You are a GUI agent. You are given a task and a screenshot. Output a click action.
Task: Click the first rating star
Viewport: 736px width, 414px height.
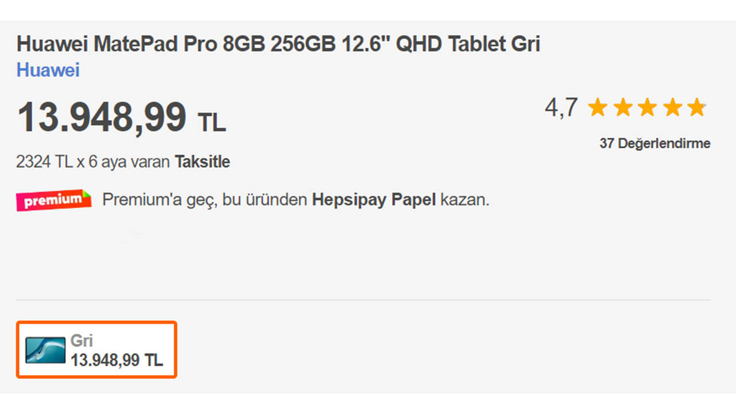pyautogui.click(x=598, y=108)
